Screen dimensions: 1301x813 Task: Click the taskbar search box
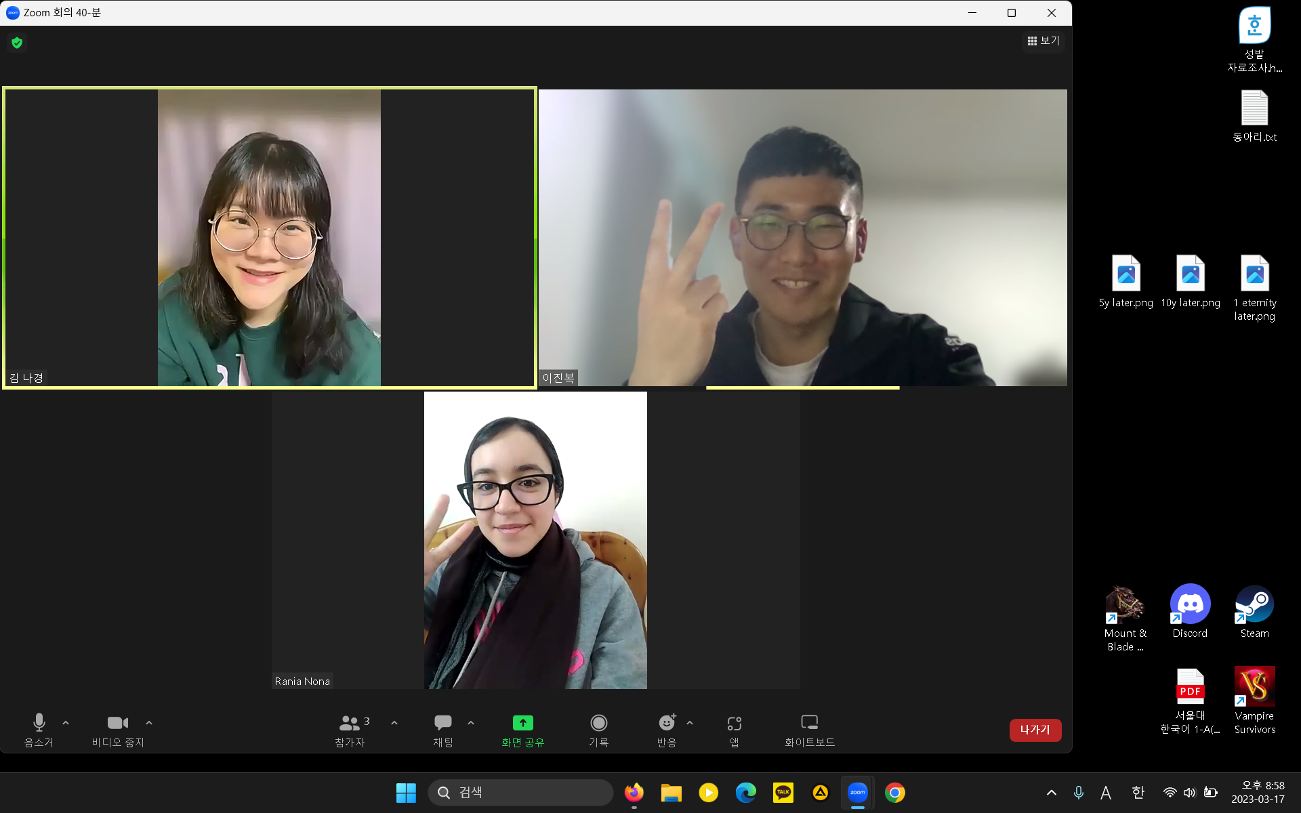520,793
